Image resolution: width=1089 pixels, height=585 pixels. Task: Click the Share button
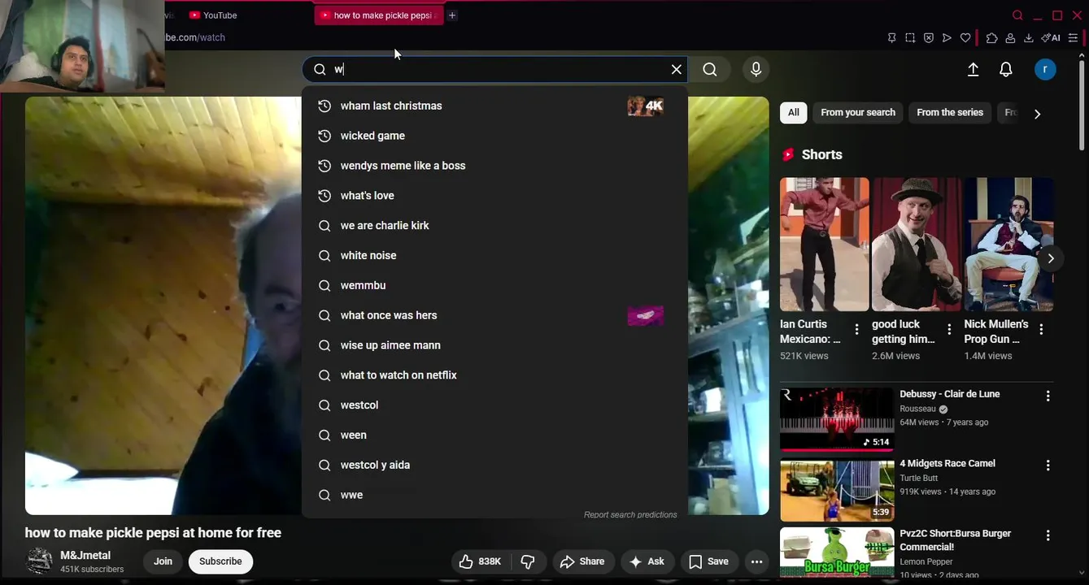tap(582, 561)
